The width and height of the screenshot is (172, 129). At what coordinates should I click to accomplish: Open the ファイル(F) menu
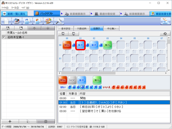tap(5, 8)
